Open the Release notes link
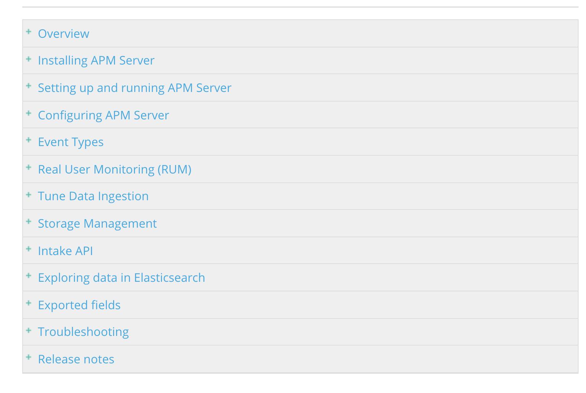586x393 pixels. 76,359
